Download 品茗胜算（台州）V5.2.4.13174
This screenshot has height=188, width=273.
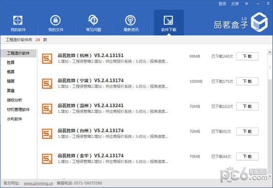(x=247, y=131)
